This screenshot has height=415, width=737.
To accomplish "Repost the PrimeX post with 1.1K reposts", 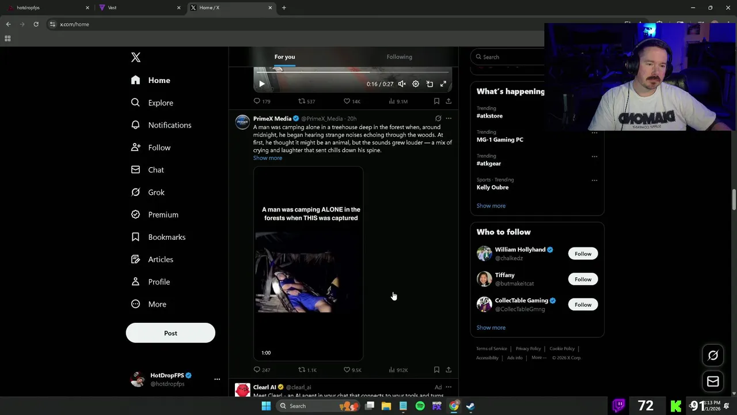I will click(x=307, y=370).
